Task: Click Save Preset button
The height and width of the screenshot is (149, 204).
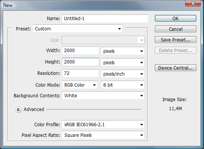Action: tap(175, 40)
